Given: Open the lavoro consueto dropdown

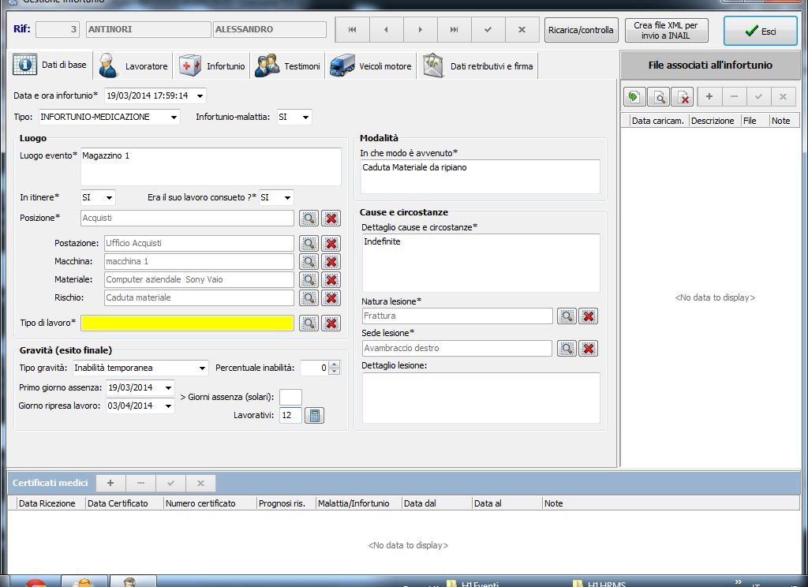Looking at the screenshot, I should tap(287, 197).
